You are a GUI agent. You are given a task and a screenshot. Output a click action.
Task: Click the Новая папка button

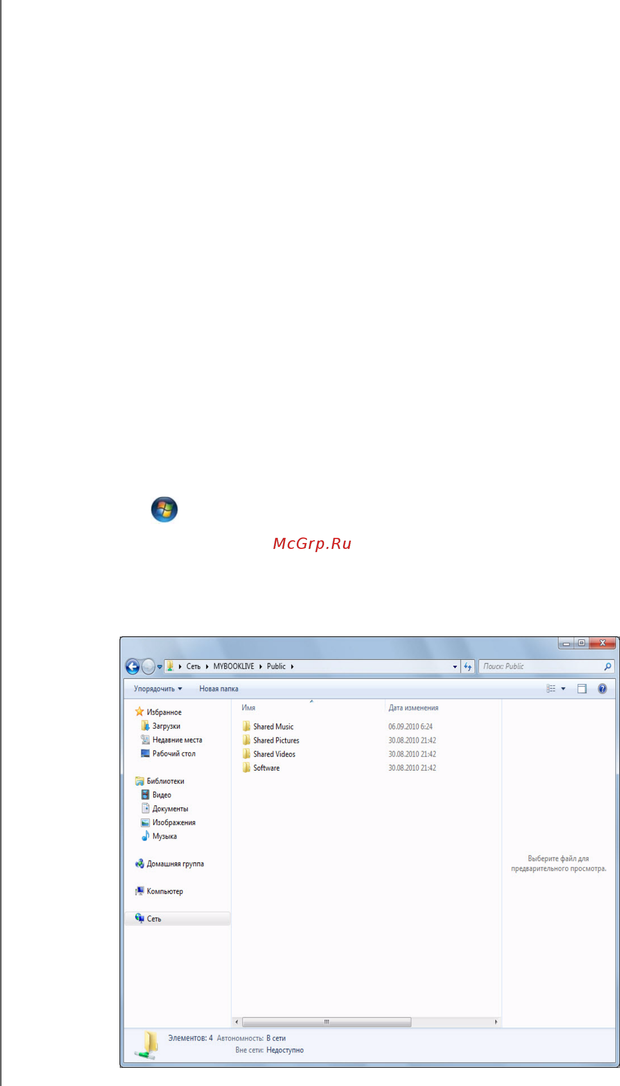click(219, 689)
